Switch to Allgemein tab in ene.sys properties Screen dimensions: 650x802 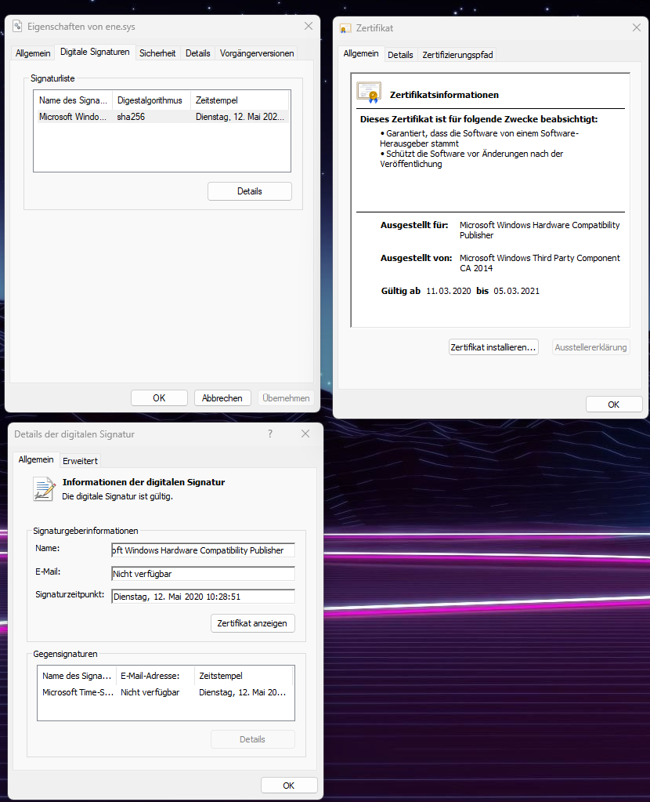pos(33,53)
